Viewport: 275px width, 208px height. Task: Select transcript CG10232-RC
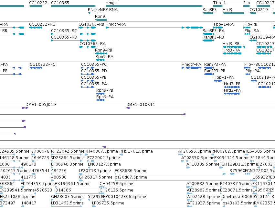42,24
